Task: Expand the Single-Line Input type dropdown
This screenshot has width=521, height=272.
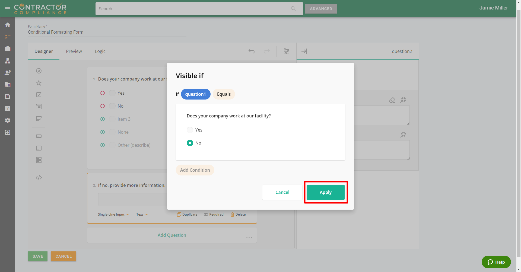Action: pos(113,215)
